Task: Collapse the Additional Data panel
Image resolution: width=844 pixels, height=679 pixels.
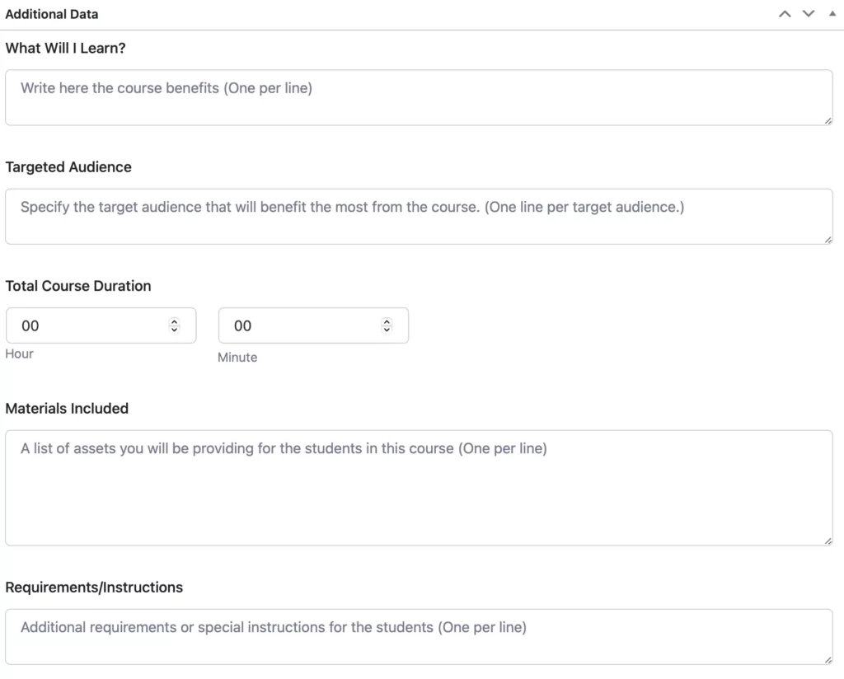Action: coord(832,14)
